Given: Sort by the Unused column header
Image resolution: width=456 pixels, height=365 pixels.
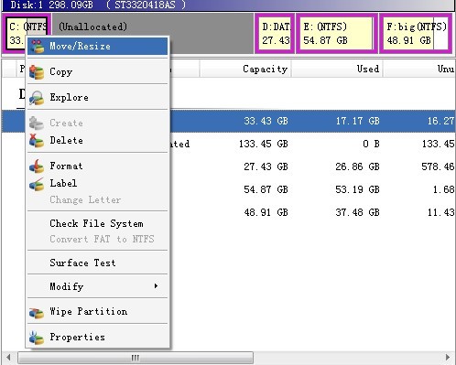Looking at the screenshot, I should click(x=419, y=69).
